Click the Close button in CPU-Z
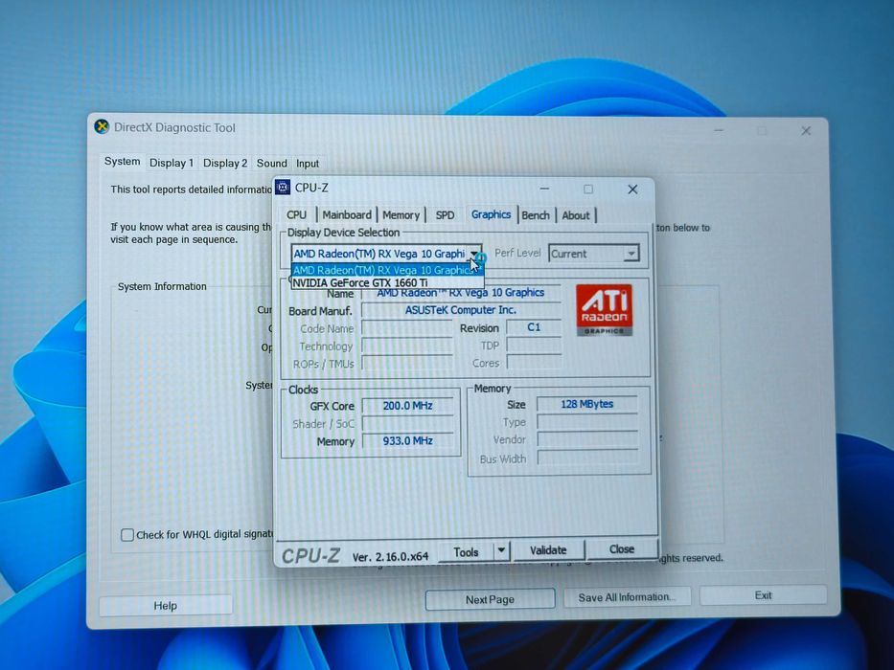The height and width of the screenshot is (670, 894). pyautogui.click(x=622, y=549)
